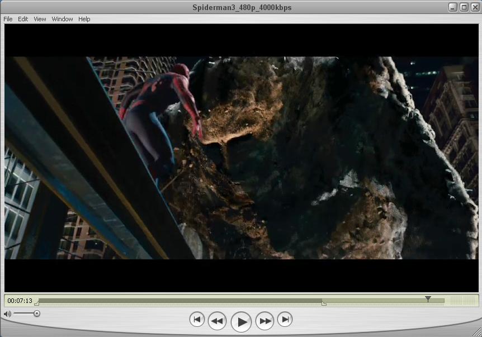This screenshot has width=482, height=337.
Task: Mute audio with the speaker icon
Action: tap(7, 314)
